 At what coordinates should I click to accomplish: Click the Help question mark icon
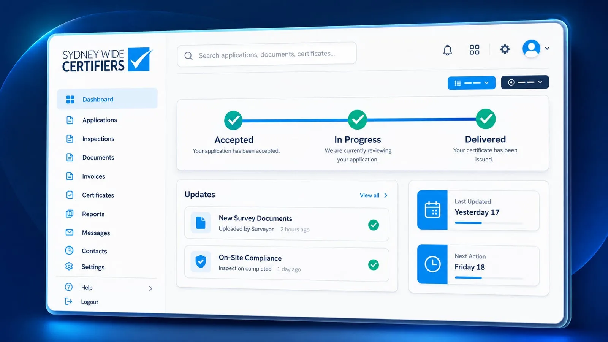pos(69,287)
